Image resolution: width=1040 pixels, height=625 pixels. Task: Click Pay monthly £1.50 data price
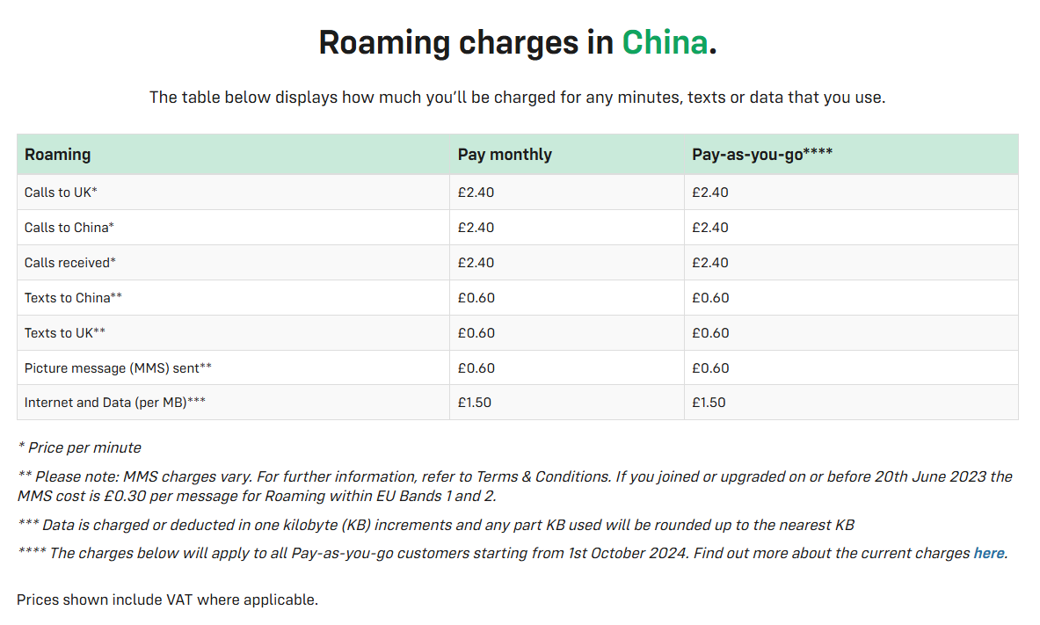(474, 403)
